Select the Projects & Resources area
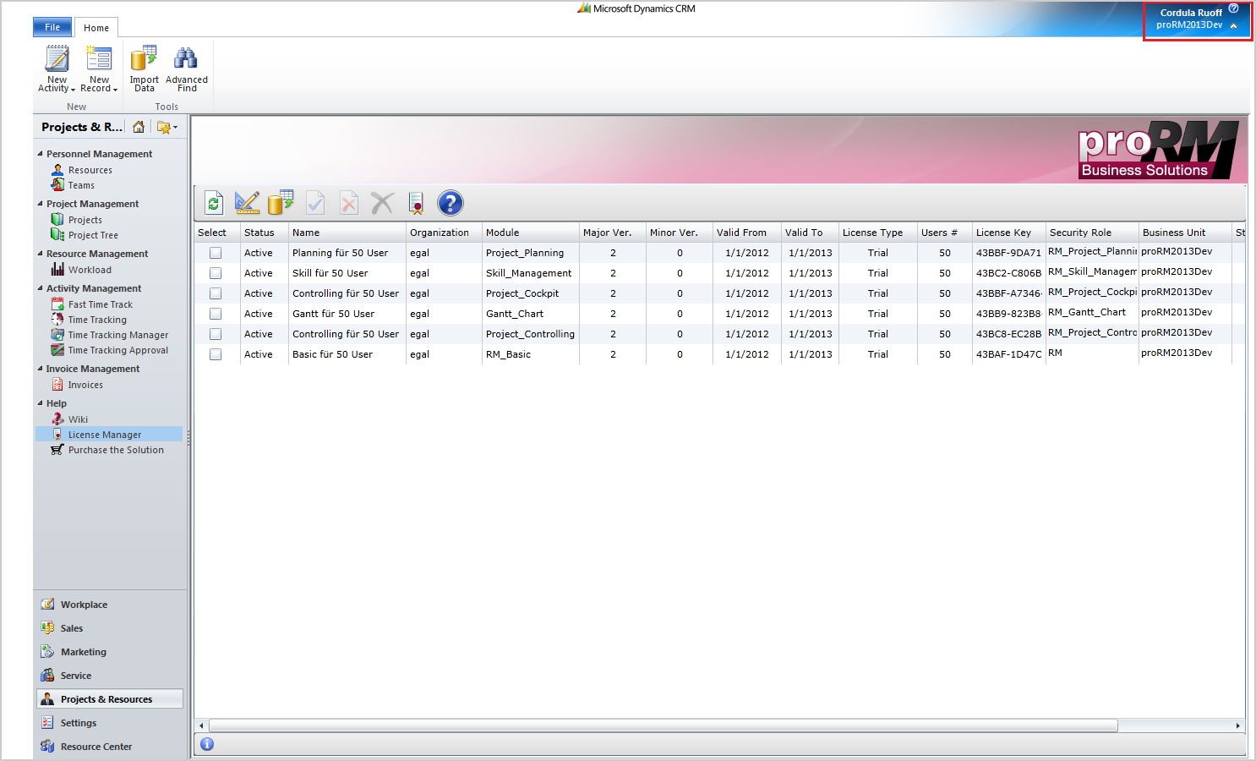Screen dimensions: 1256x761 point(110,699)
